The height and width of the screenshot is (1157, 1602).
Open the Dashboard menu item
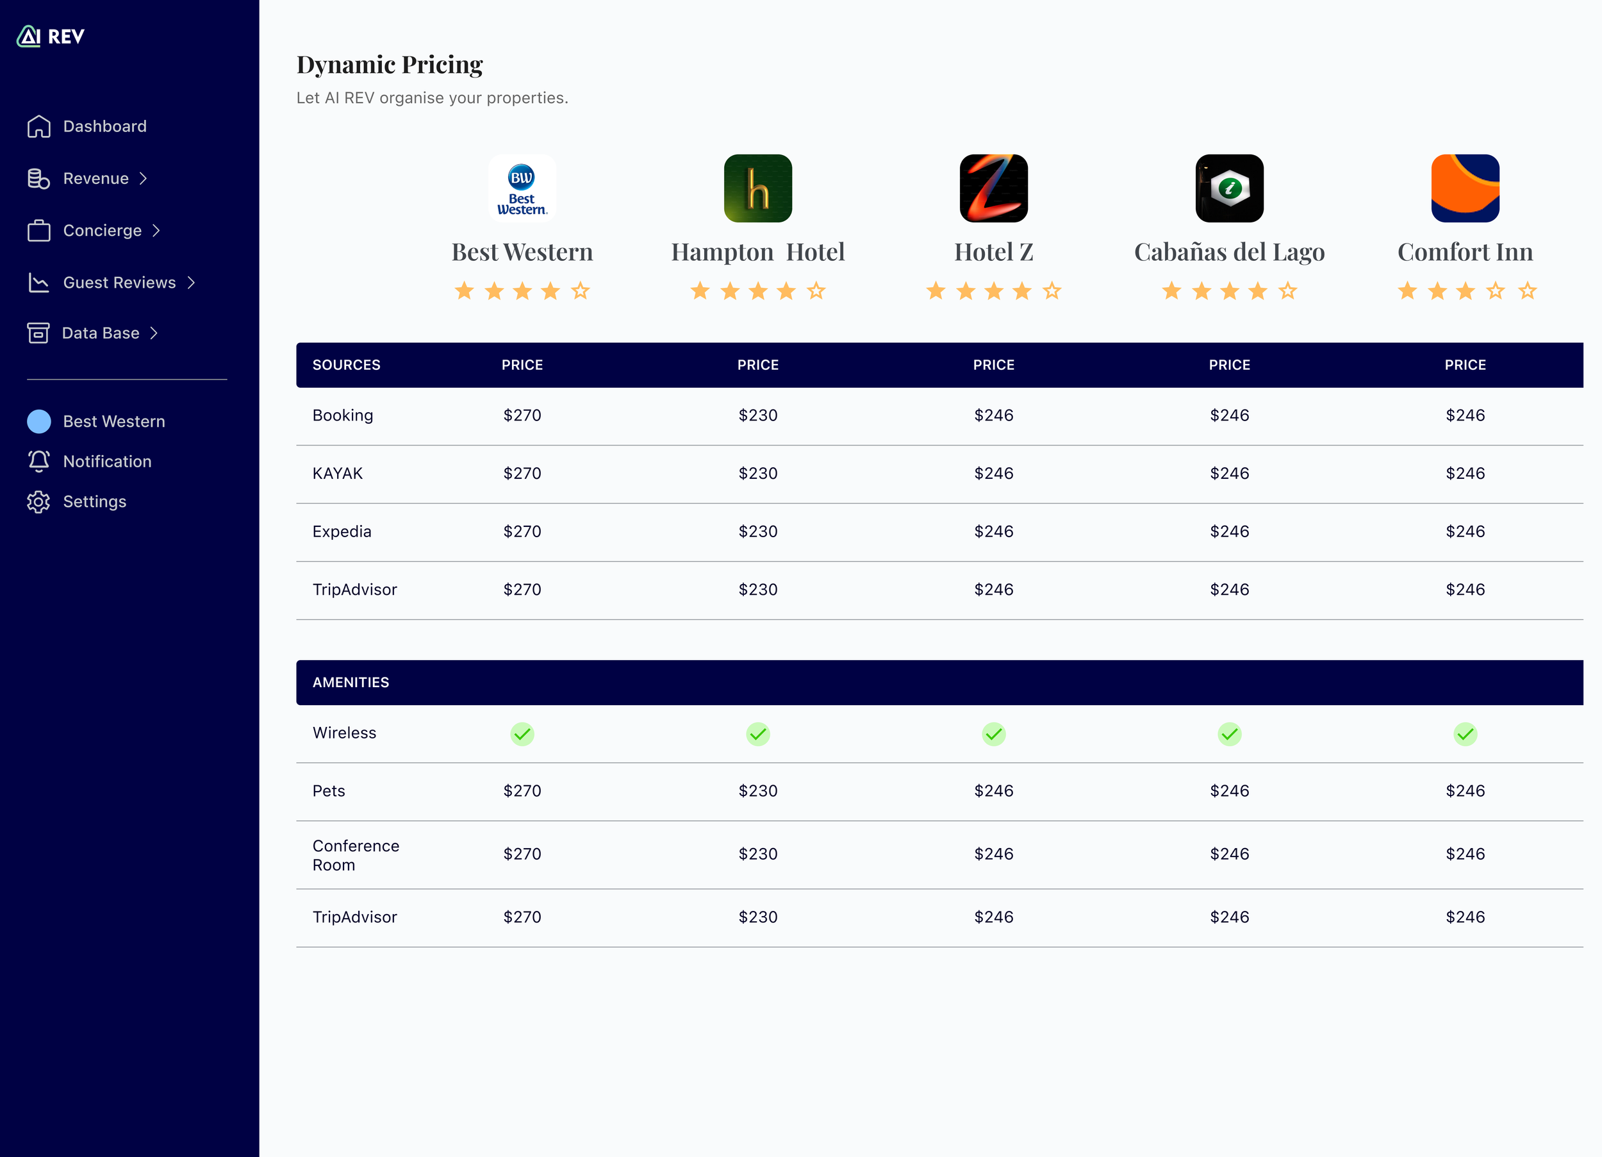(104, 126)
